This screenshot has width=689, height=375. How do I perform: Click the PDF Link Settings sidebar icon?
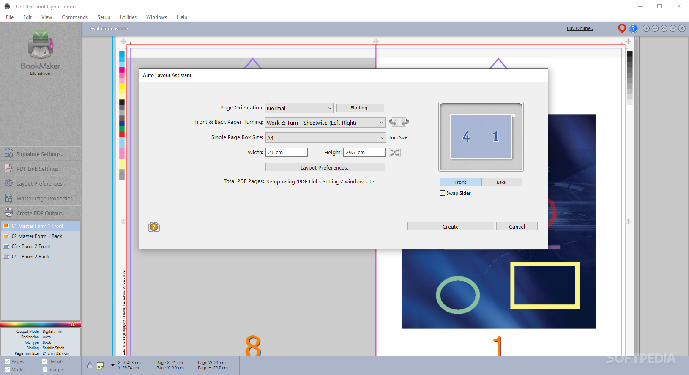[x=8, y=168]
